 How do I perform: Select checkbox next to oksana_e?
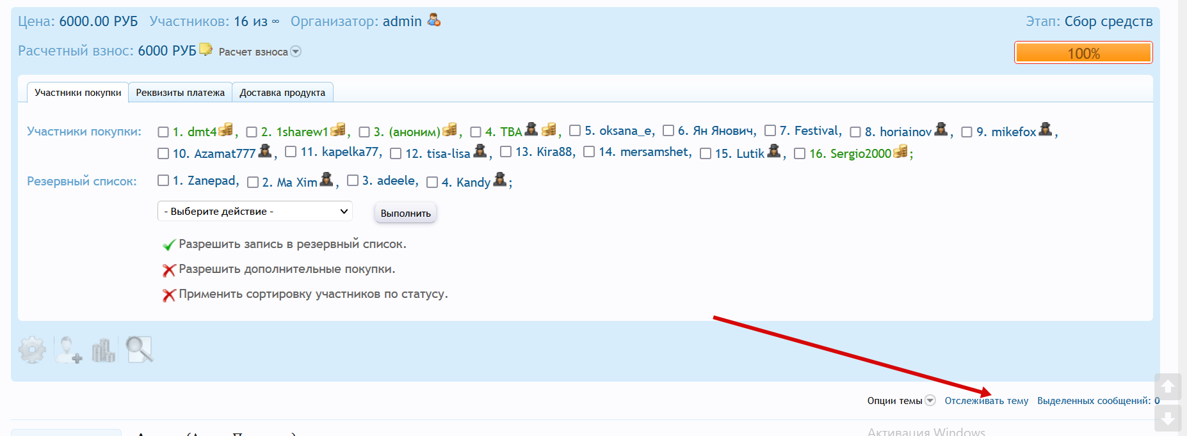tap(575, 131)
